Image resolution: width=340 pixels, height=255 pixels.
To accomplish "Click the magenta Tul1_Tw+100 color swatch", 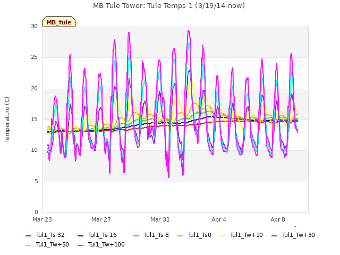I will tap(80, 245).
